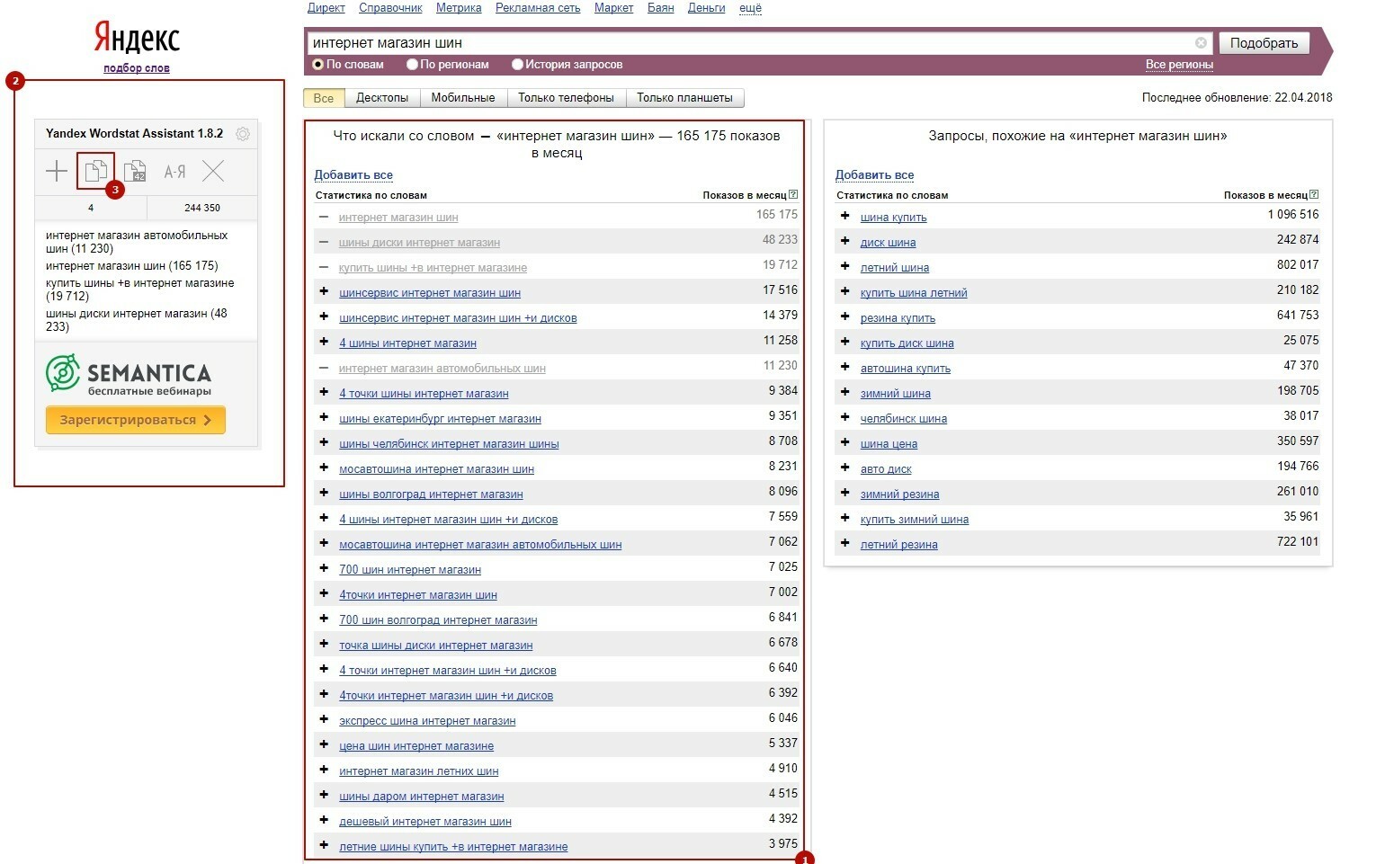Add 'авто диск' using the plus icon

click(x=844, y=468)
